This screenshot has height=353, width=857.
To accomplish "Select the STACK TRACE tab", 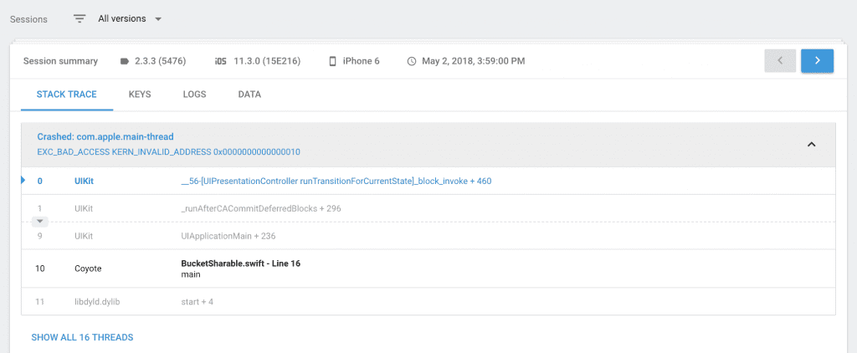I will [x=67, y=95].
